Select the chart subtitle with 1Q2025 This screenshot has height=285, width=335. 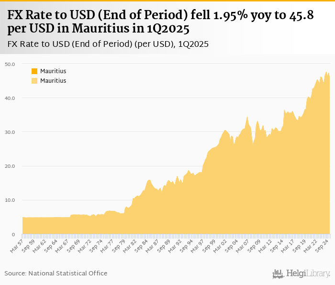click(108, 44)
